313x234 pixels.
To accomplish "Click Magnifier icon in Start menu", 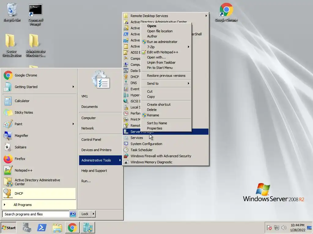I will pyautogui.click(x=8, y=136).
